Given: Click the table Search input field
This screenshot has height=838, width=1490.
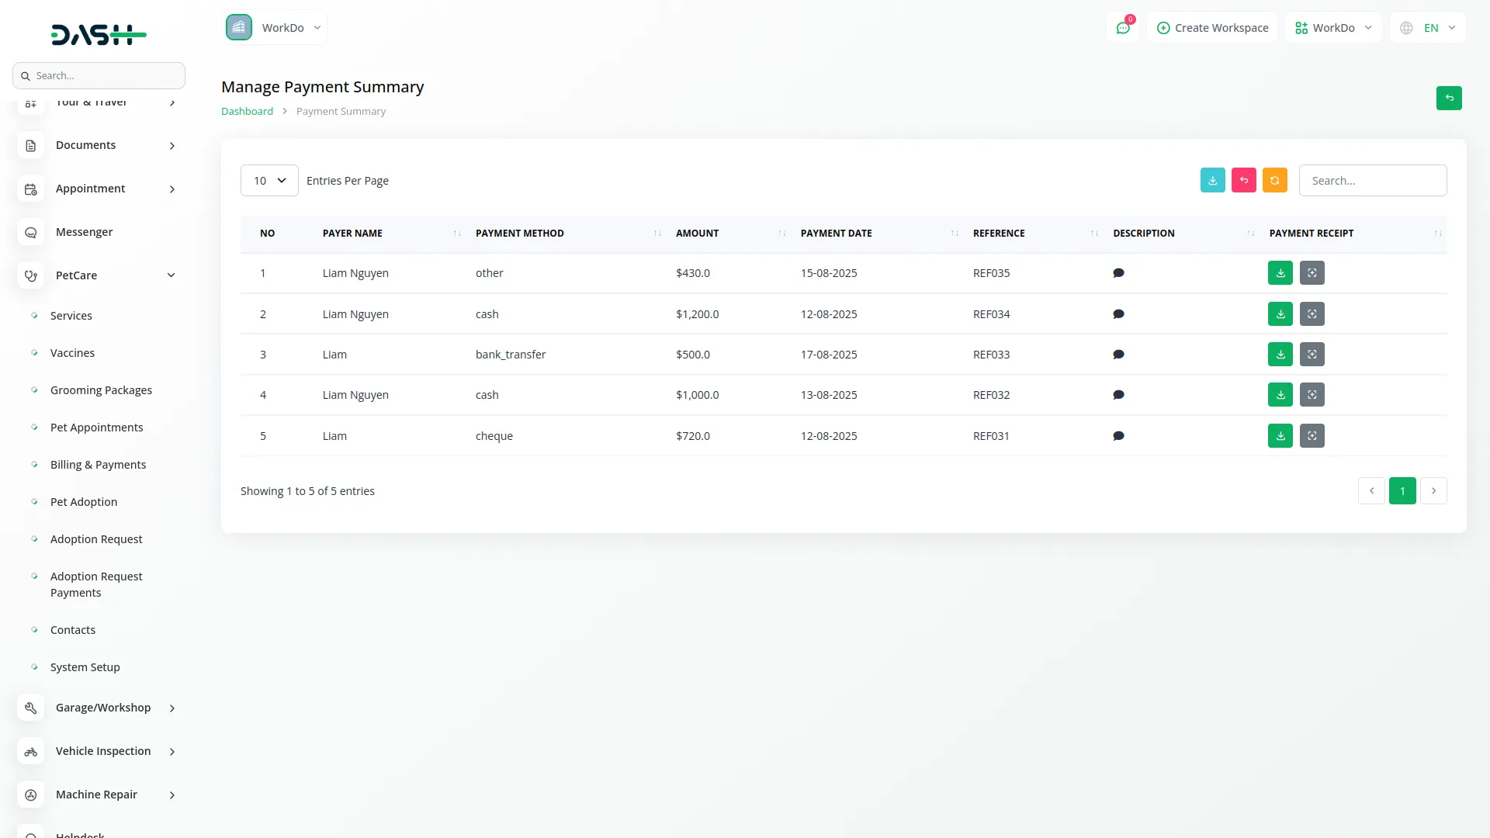Looking at the screenshot, I should [x=1372, y=181].
